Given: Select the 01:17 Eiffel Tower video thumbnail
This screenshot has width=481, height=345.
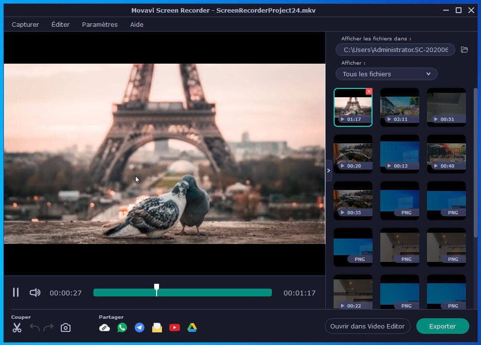Looking at the screenshot, I should click(x=353, y=107).
